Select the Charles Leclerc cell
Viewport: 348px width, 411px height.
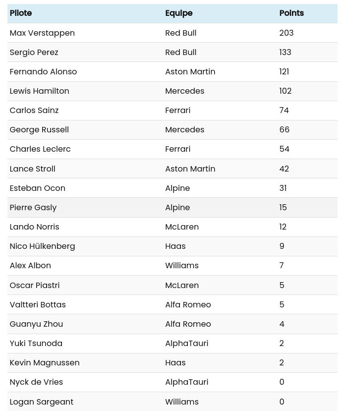pos(40,149)
